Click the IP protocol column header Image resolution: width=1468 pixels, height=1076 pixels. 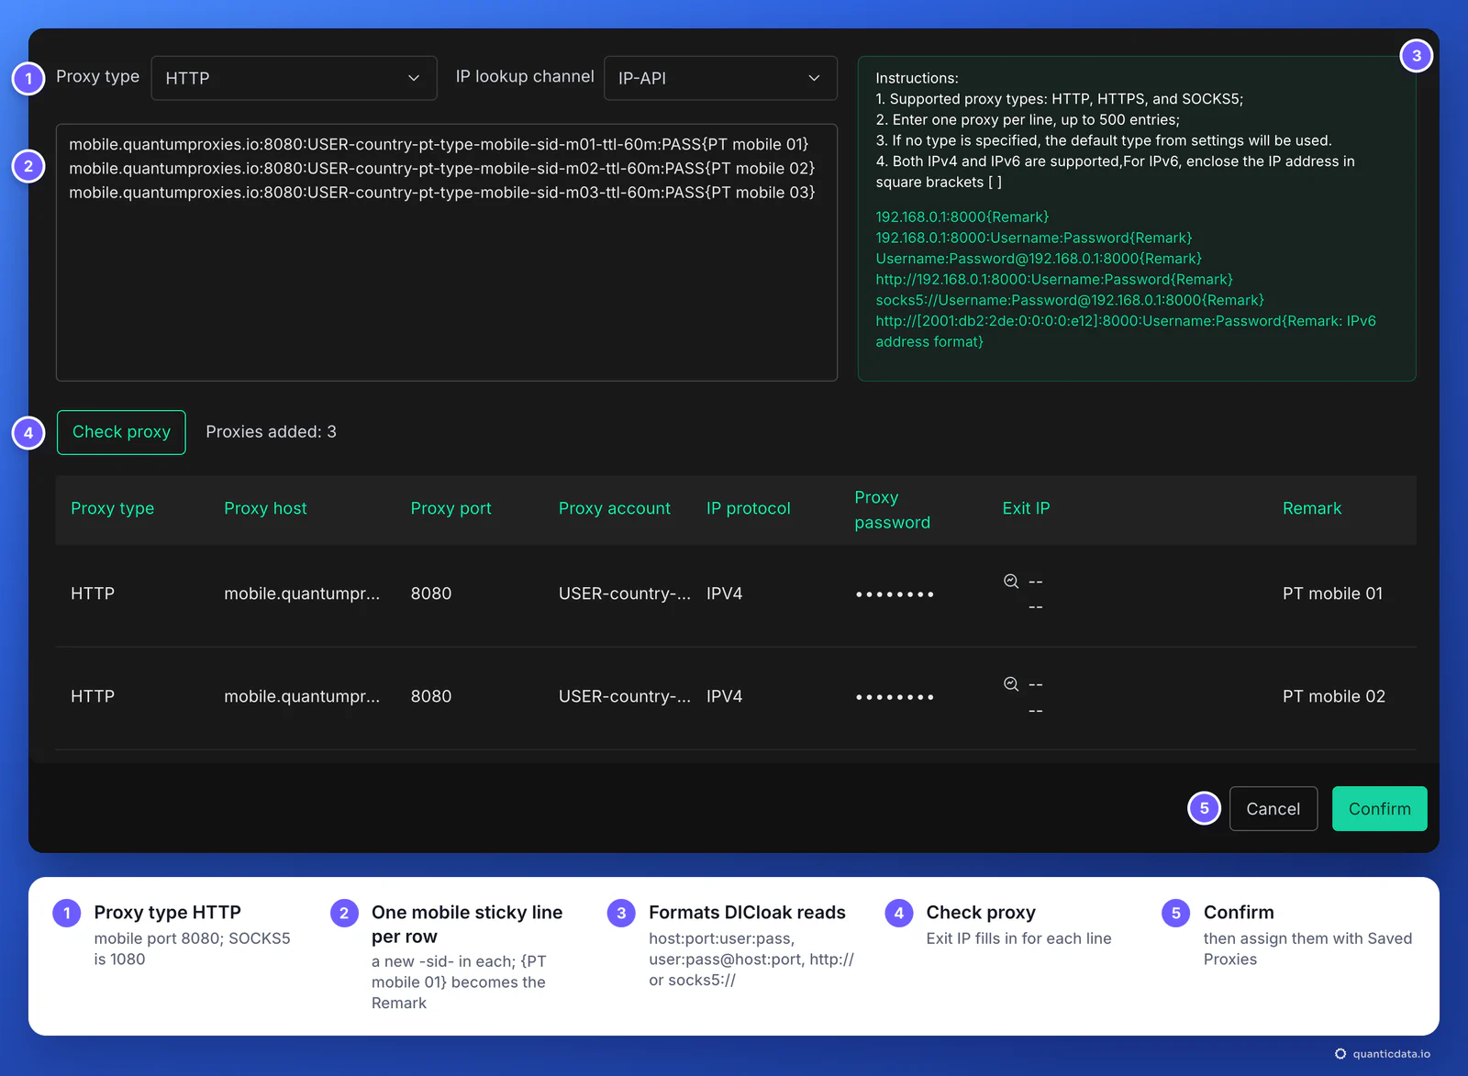pos(748,508)
